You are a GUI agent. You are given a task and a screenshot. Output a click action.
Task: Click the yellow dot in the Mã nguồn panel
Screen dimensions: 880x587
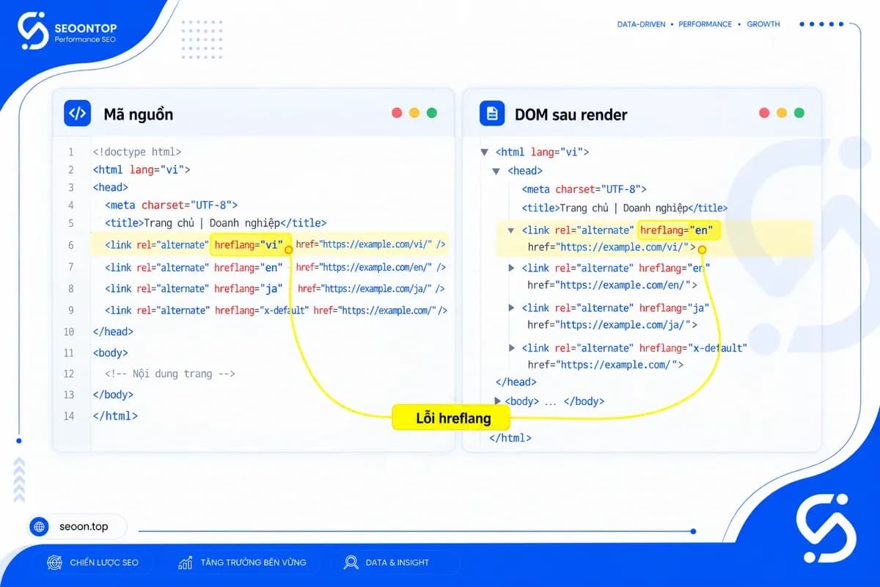414,113
